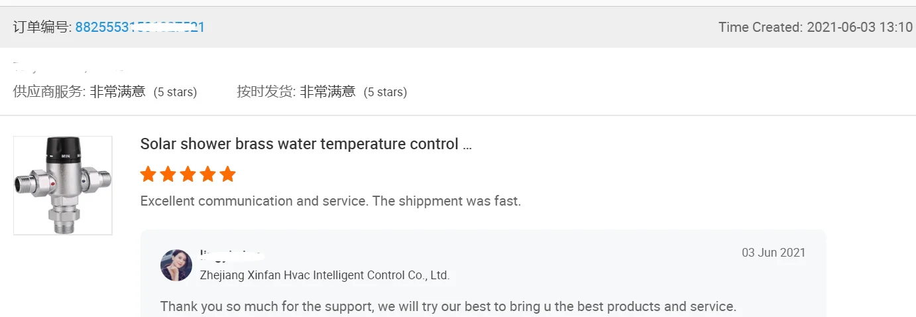Click the second orange rating star
Image resolution: width=916 pixels, height=317 pixels.
point(168,174)
